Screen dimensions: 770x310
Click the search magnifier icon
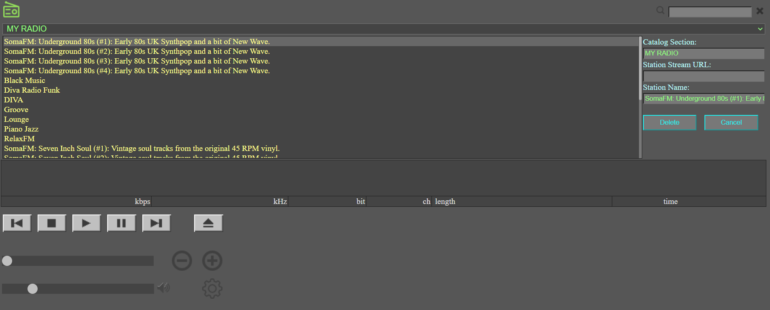point(660,11)
